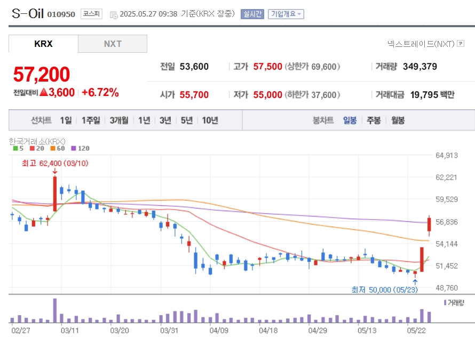The image size is (475, 337).
Task: Click the red up-triangle price change icon
Action: (x=44, y=92)
